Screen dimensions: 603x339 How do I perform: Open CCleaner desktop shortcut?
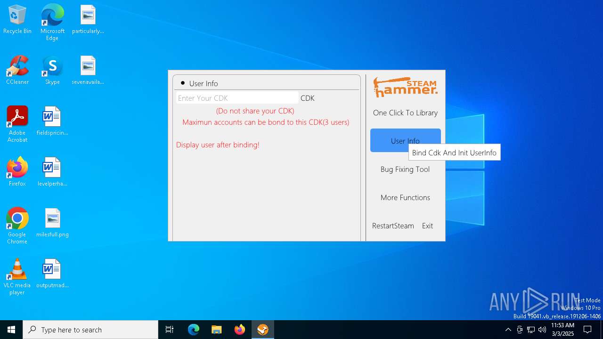pyautogui.click(x=17, y=71)
